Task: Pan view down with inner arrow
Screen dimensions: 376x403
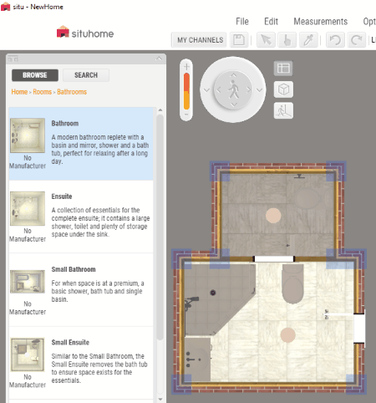Action: (233, 105)
